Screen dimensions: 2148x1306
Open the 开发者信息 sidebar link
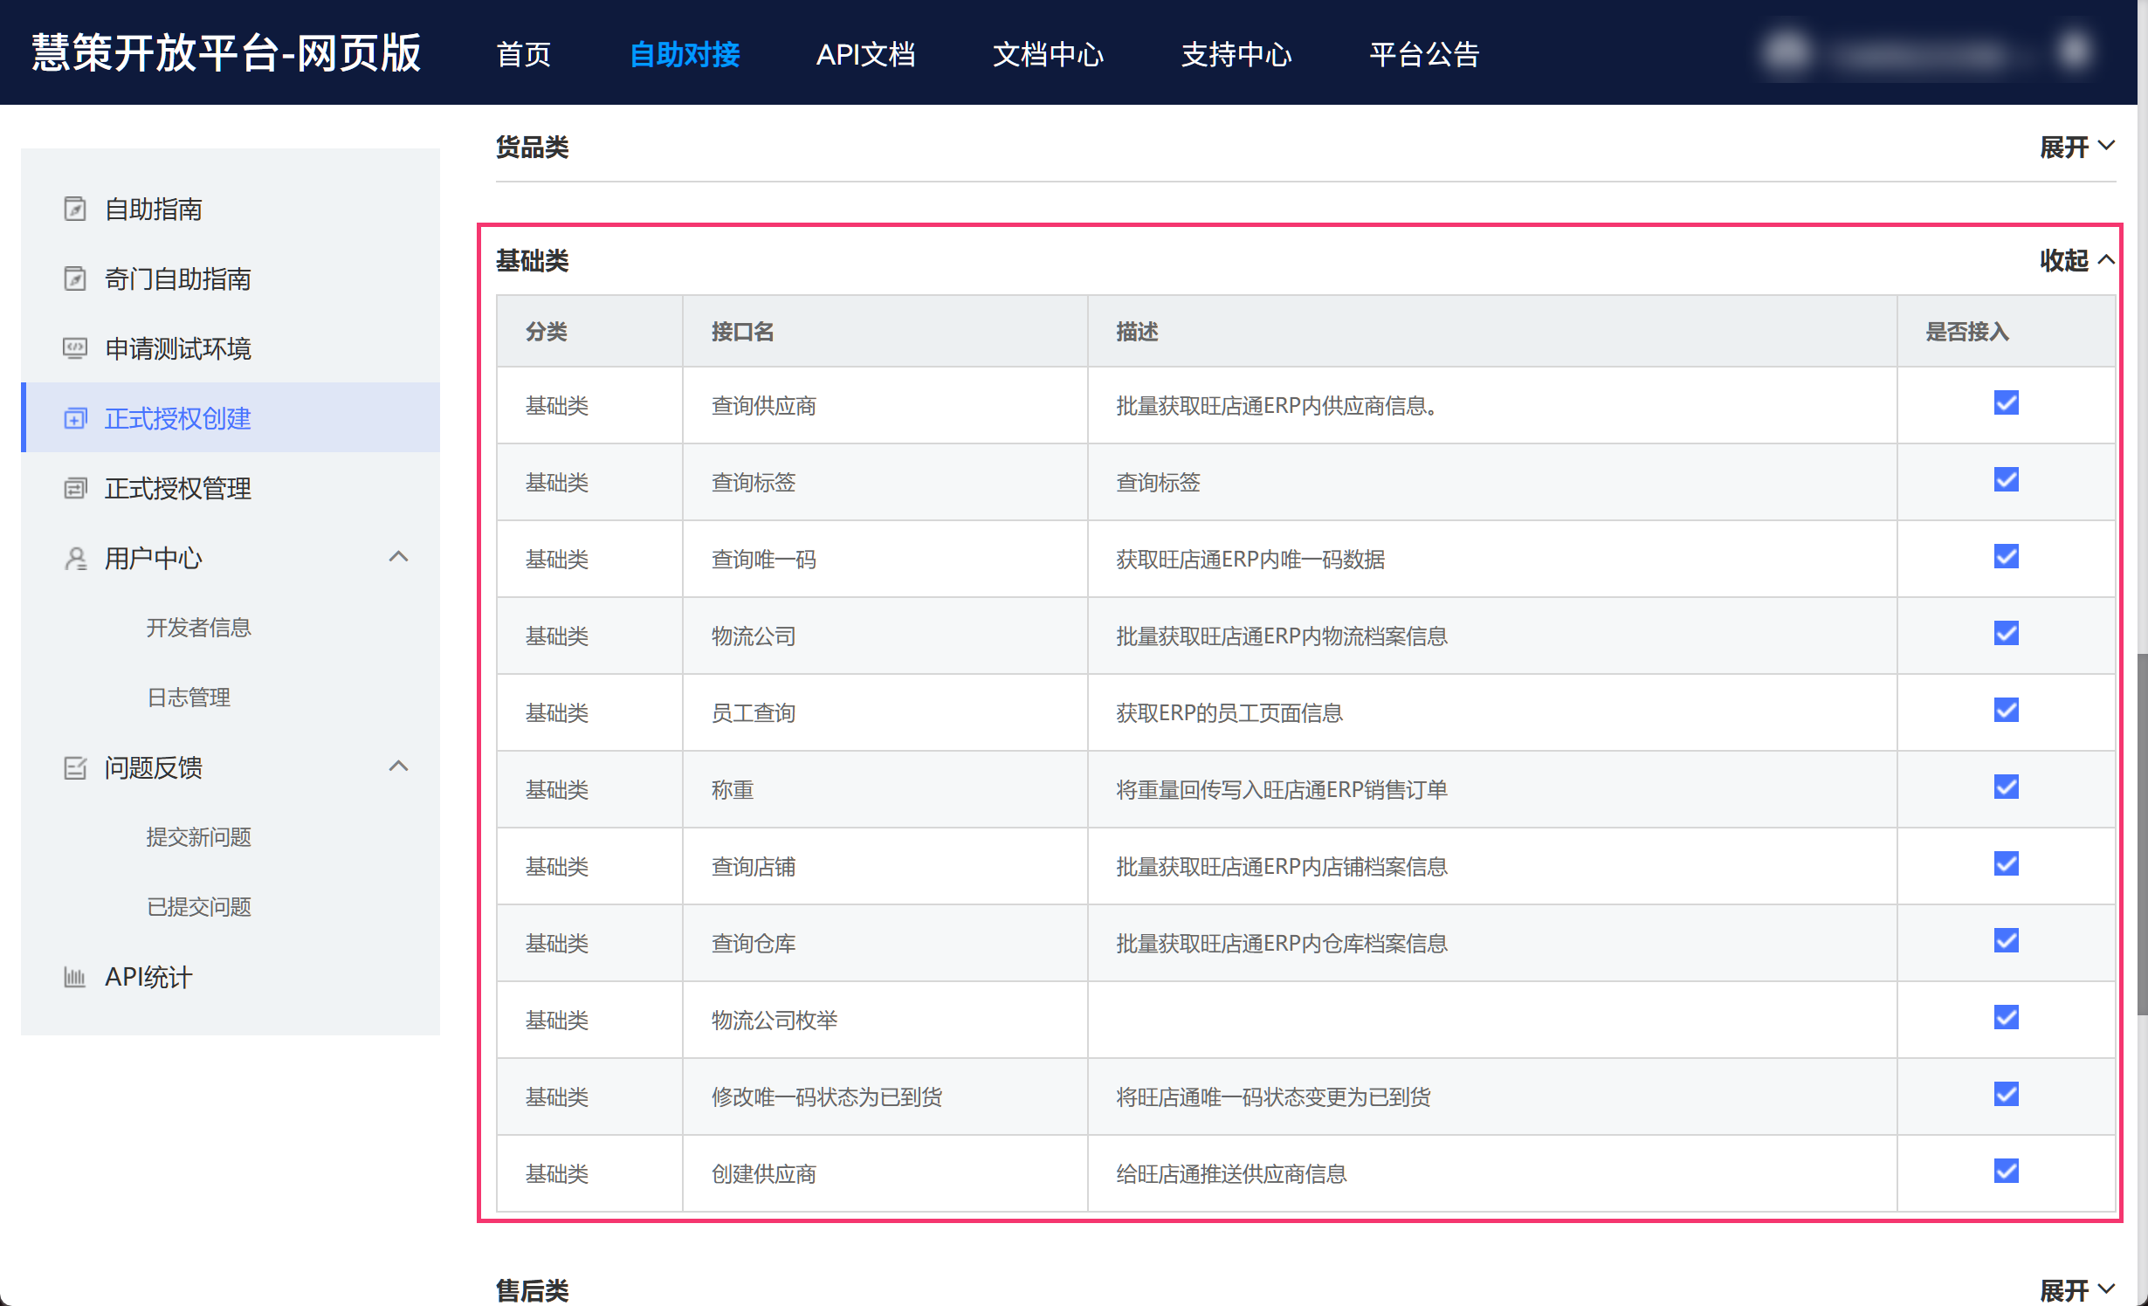[x=198, y=628]
